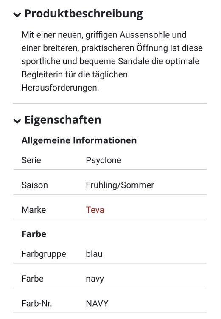Open the Teva brand link

point(95,210)
